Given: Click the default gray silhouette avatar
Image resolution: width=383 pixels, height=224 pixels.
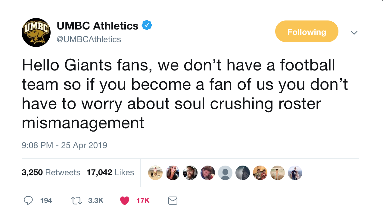Looking at the screenshot, I should [x=225, y=173].
